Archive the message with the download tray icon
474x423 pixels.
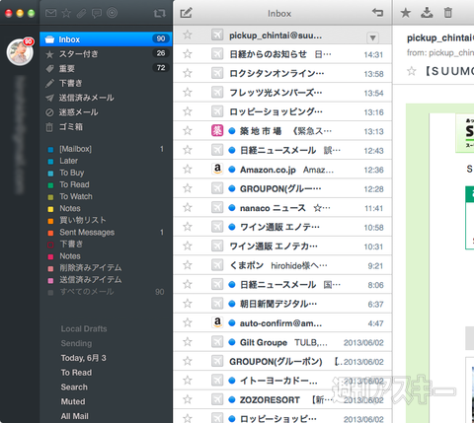pyautogui.click(x=427, y=13)
